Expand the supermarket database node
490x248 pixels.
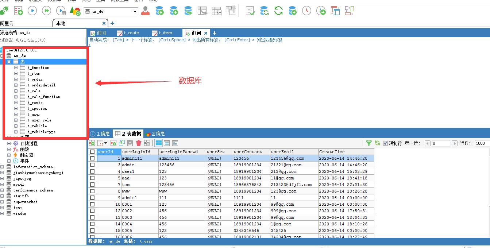coord(2,202)
